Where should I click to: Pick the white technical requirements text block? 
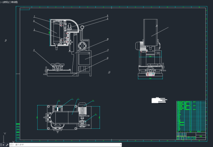tap(159, 100)
